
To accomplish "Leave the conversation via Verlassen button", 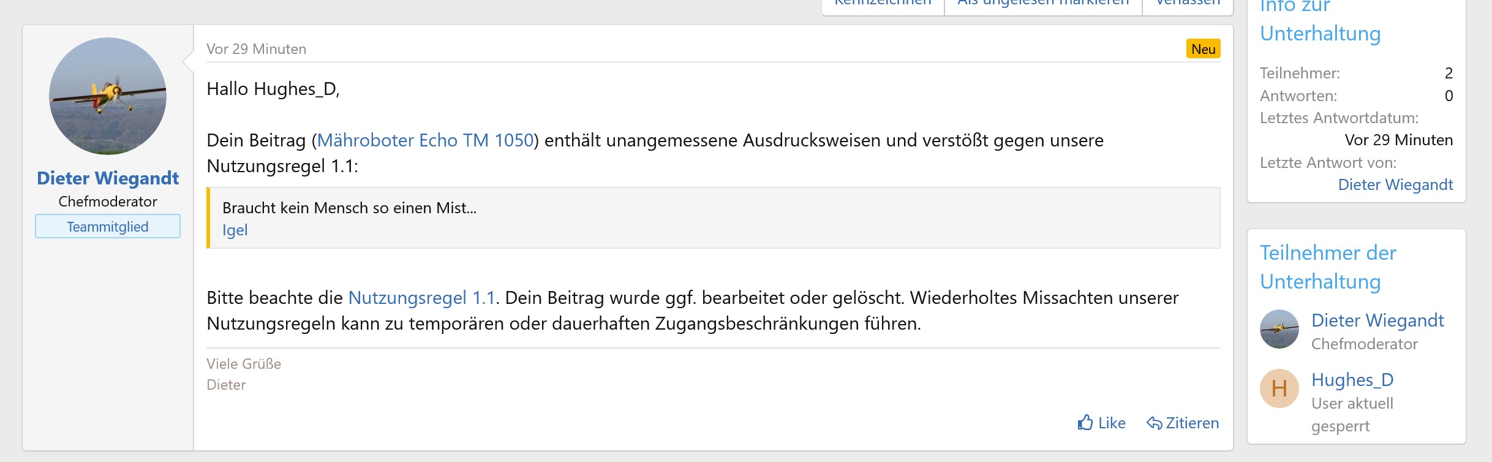I will click(1188, 4).
